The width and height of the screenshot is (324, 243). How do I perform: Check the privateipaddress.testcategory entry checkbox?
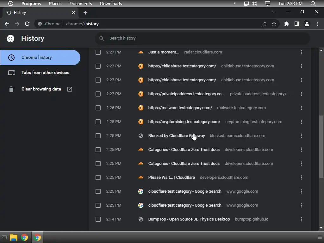tap(98, 94)
